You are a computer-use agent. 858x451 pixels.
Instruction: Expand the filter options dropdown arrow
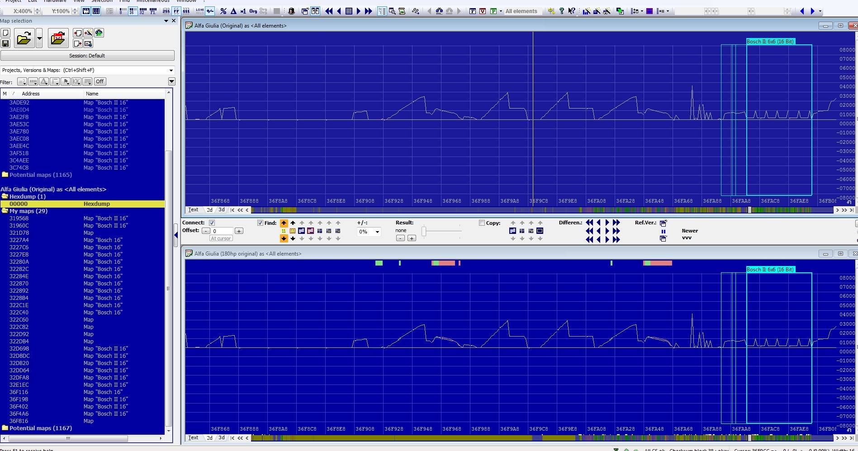[x=171, y=81]
